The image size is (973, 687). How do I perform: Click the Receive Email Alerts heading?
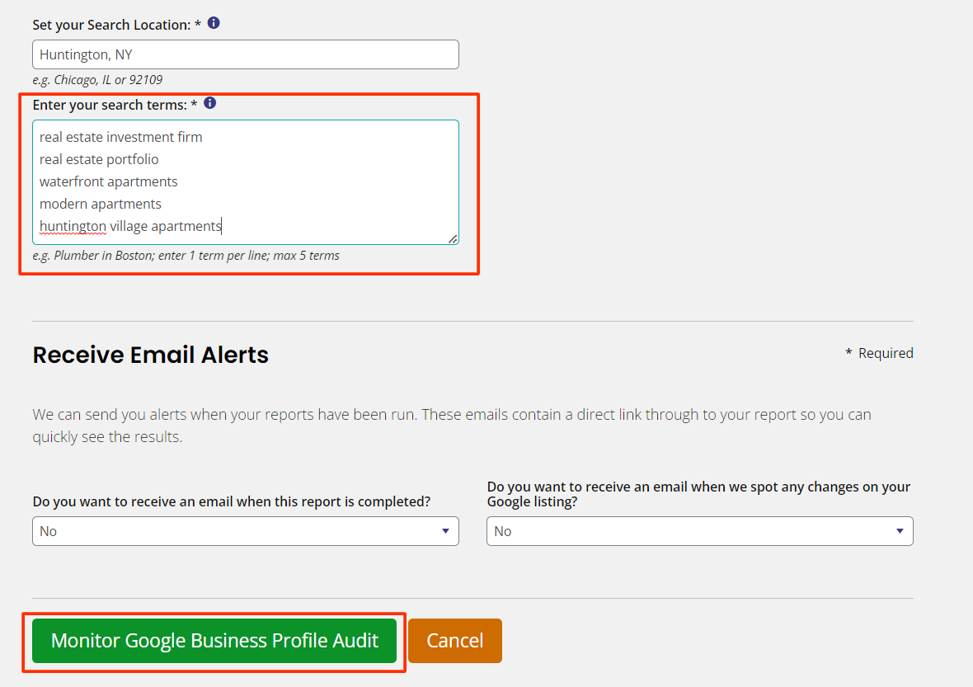click(x=151, y=355)
